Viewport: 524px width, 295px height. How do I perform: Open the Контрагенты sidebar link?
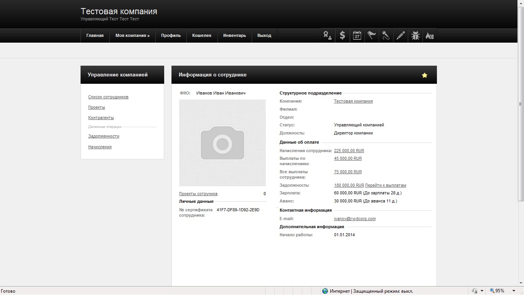pos(101,118)
